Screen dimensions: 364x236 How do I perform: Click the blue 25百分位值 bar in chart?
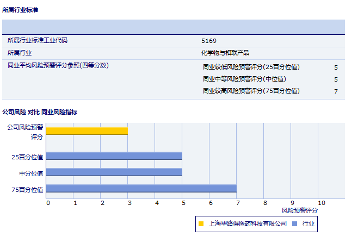pos(114,156)
